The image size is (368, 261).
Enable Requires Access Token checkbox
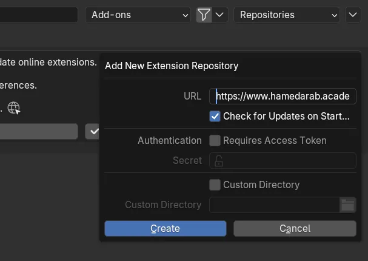215,140
